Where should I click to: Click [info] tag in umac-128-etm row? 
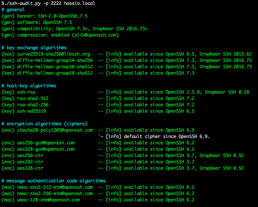pos(114,200)
